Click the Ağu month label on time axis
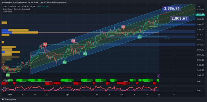The width and height of the screenshot is (207, 102). pos(67,95)
